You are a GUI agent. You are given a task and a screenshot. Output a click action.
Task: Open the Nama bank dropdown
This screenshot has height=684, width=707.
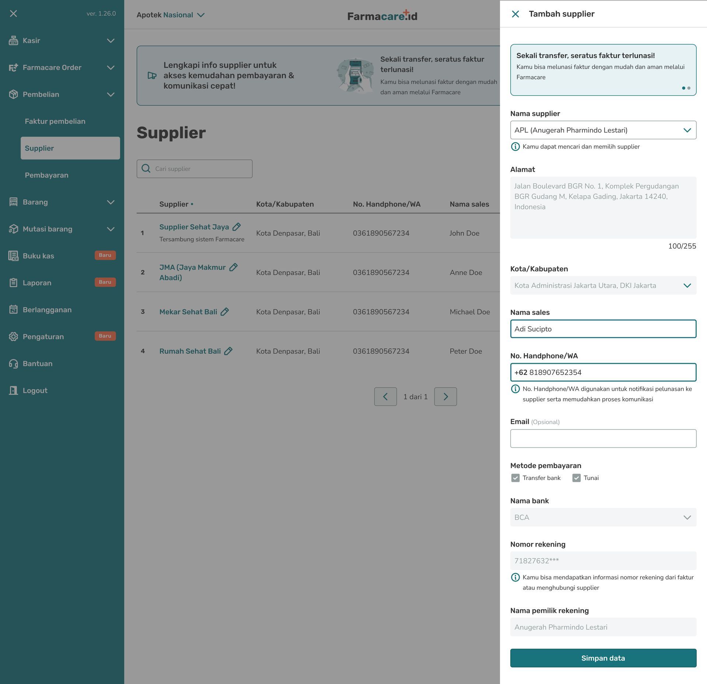603,517
